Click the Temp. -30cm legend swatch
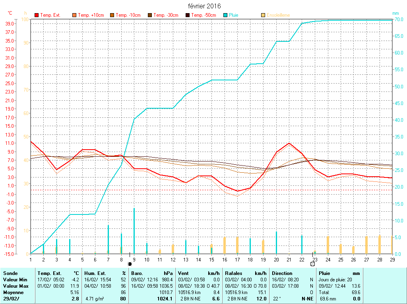This screenshot has width=407, height=304. (x=150, y=15)
